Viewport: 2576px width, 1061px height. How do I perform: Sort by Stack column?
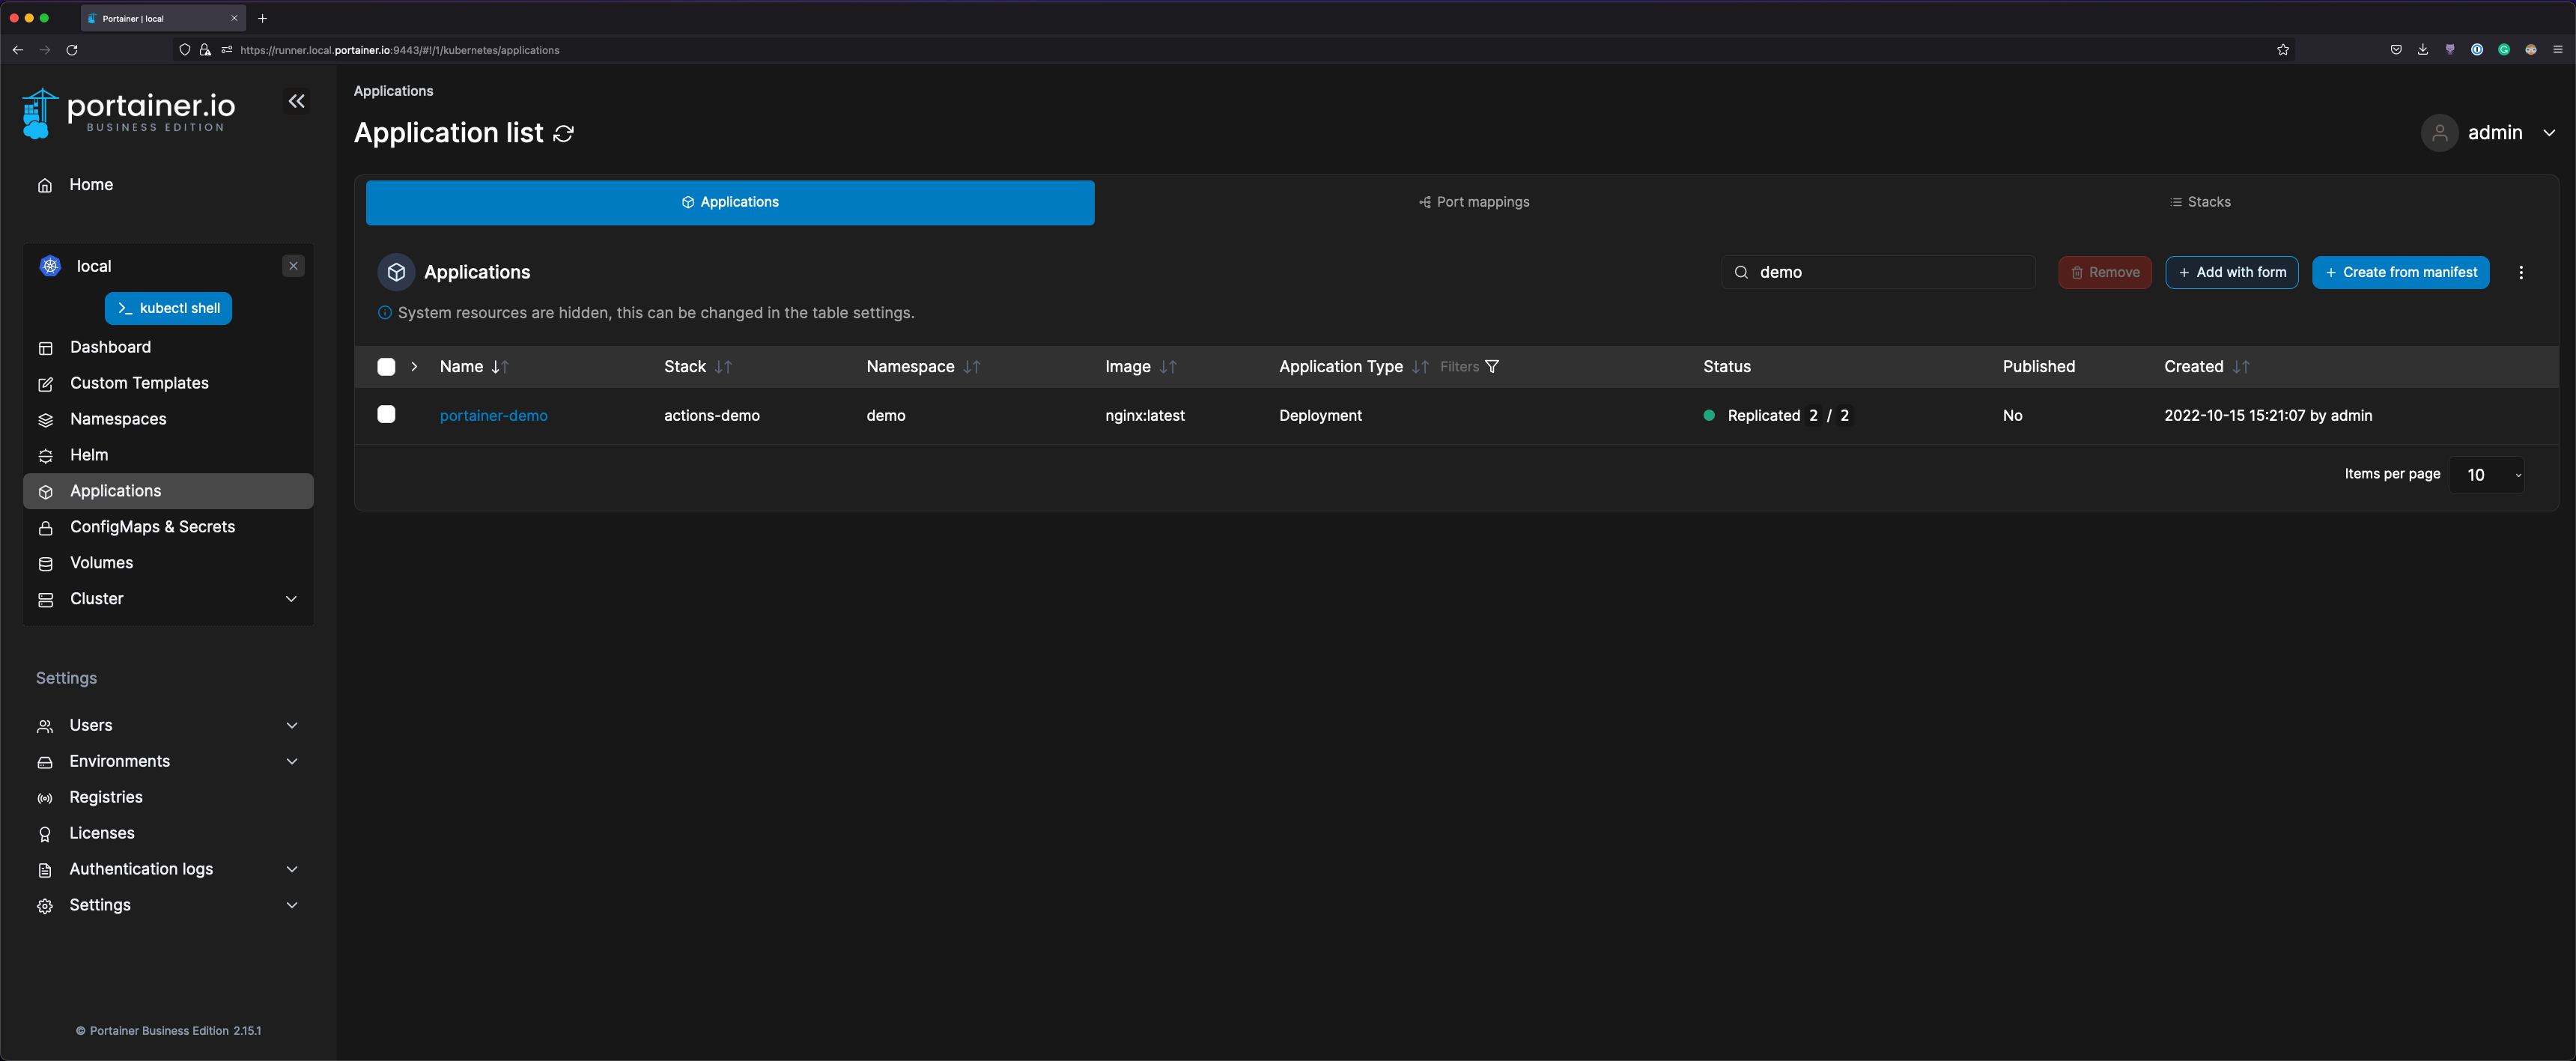coord(698,367)
